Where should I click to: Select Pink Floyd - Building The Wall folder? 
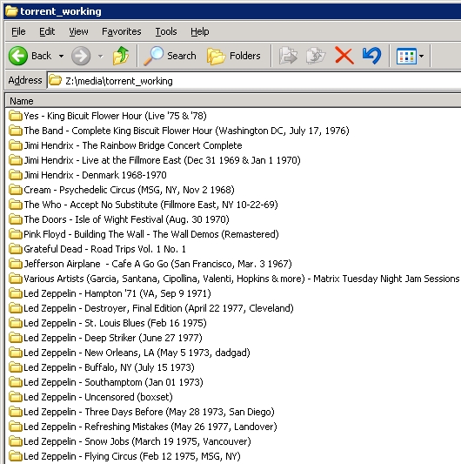144,234
